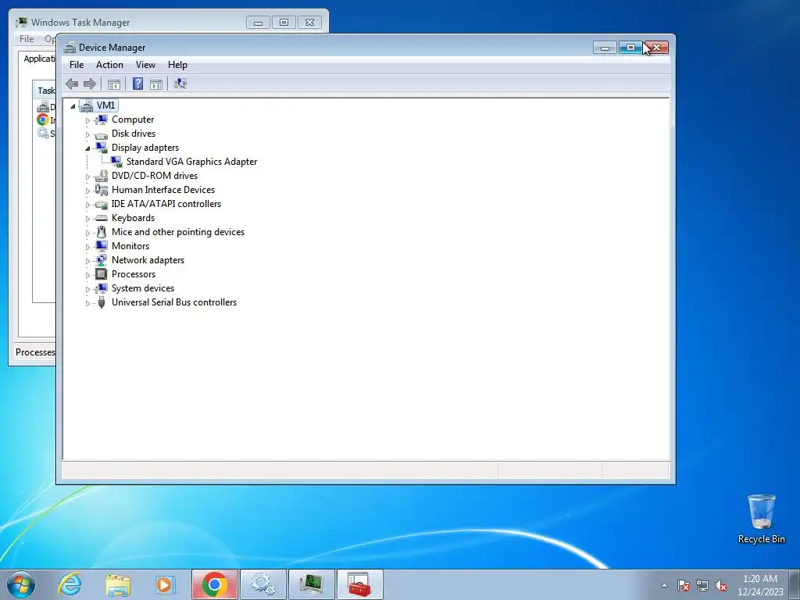Image resolution: width=800 pixels, height=600 pixels.
Task: Click Scan for hardware changes icon
Action: click(x=180, y=84)
